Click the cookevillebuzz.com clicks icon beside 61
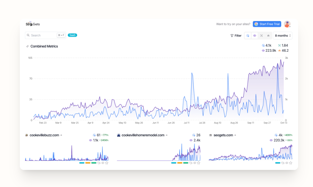The height and width of the screenshot is (187, 313). click(94, 135)
